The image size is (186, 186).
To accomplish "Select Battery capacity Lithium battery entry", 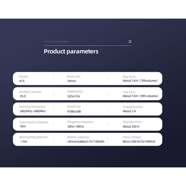I will tap(86, 139).
